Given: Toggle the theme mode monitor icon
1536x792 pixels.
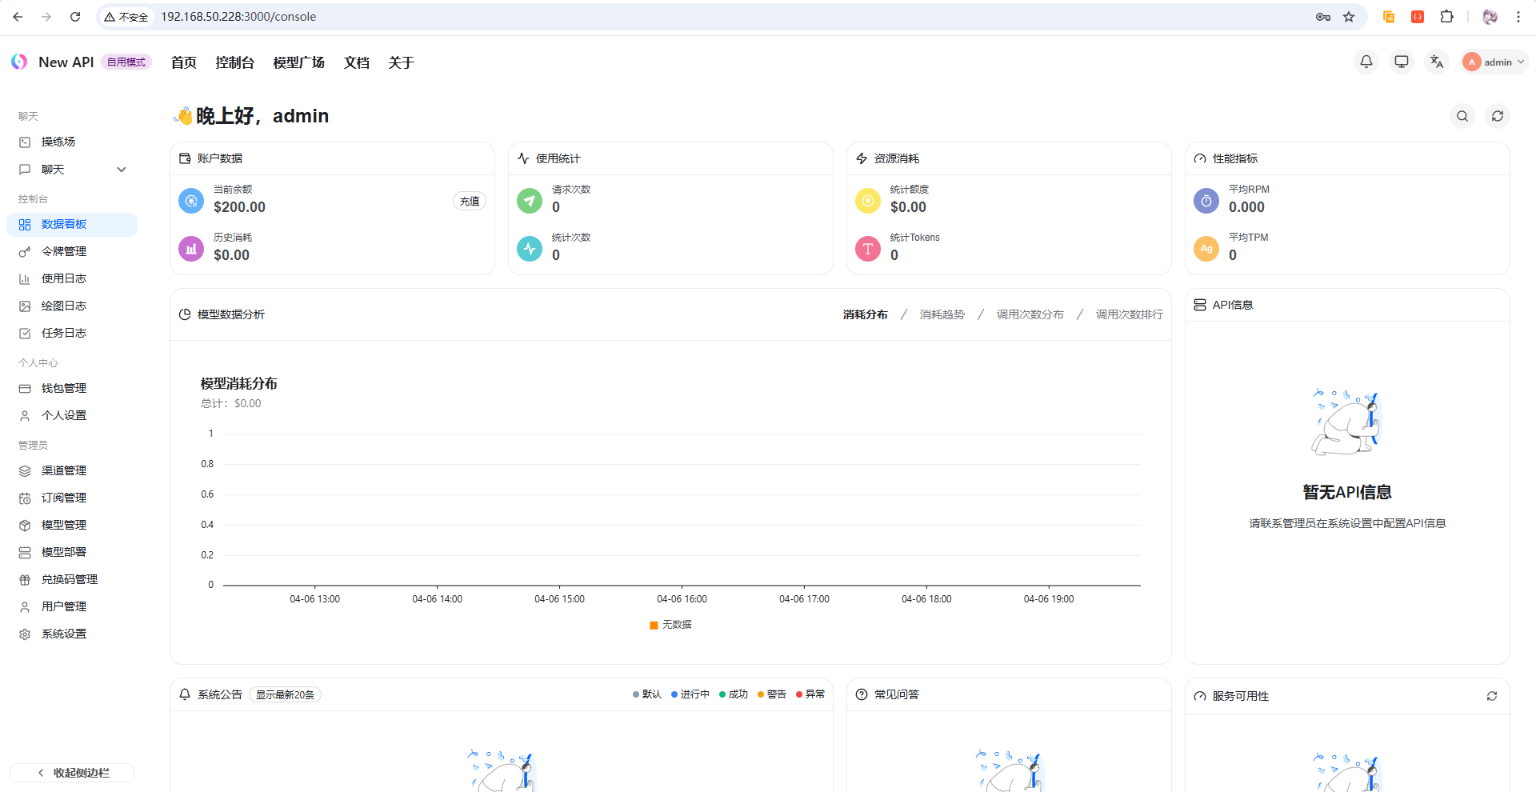Looking at the screenshot, I should click(1402, 62).
